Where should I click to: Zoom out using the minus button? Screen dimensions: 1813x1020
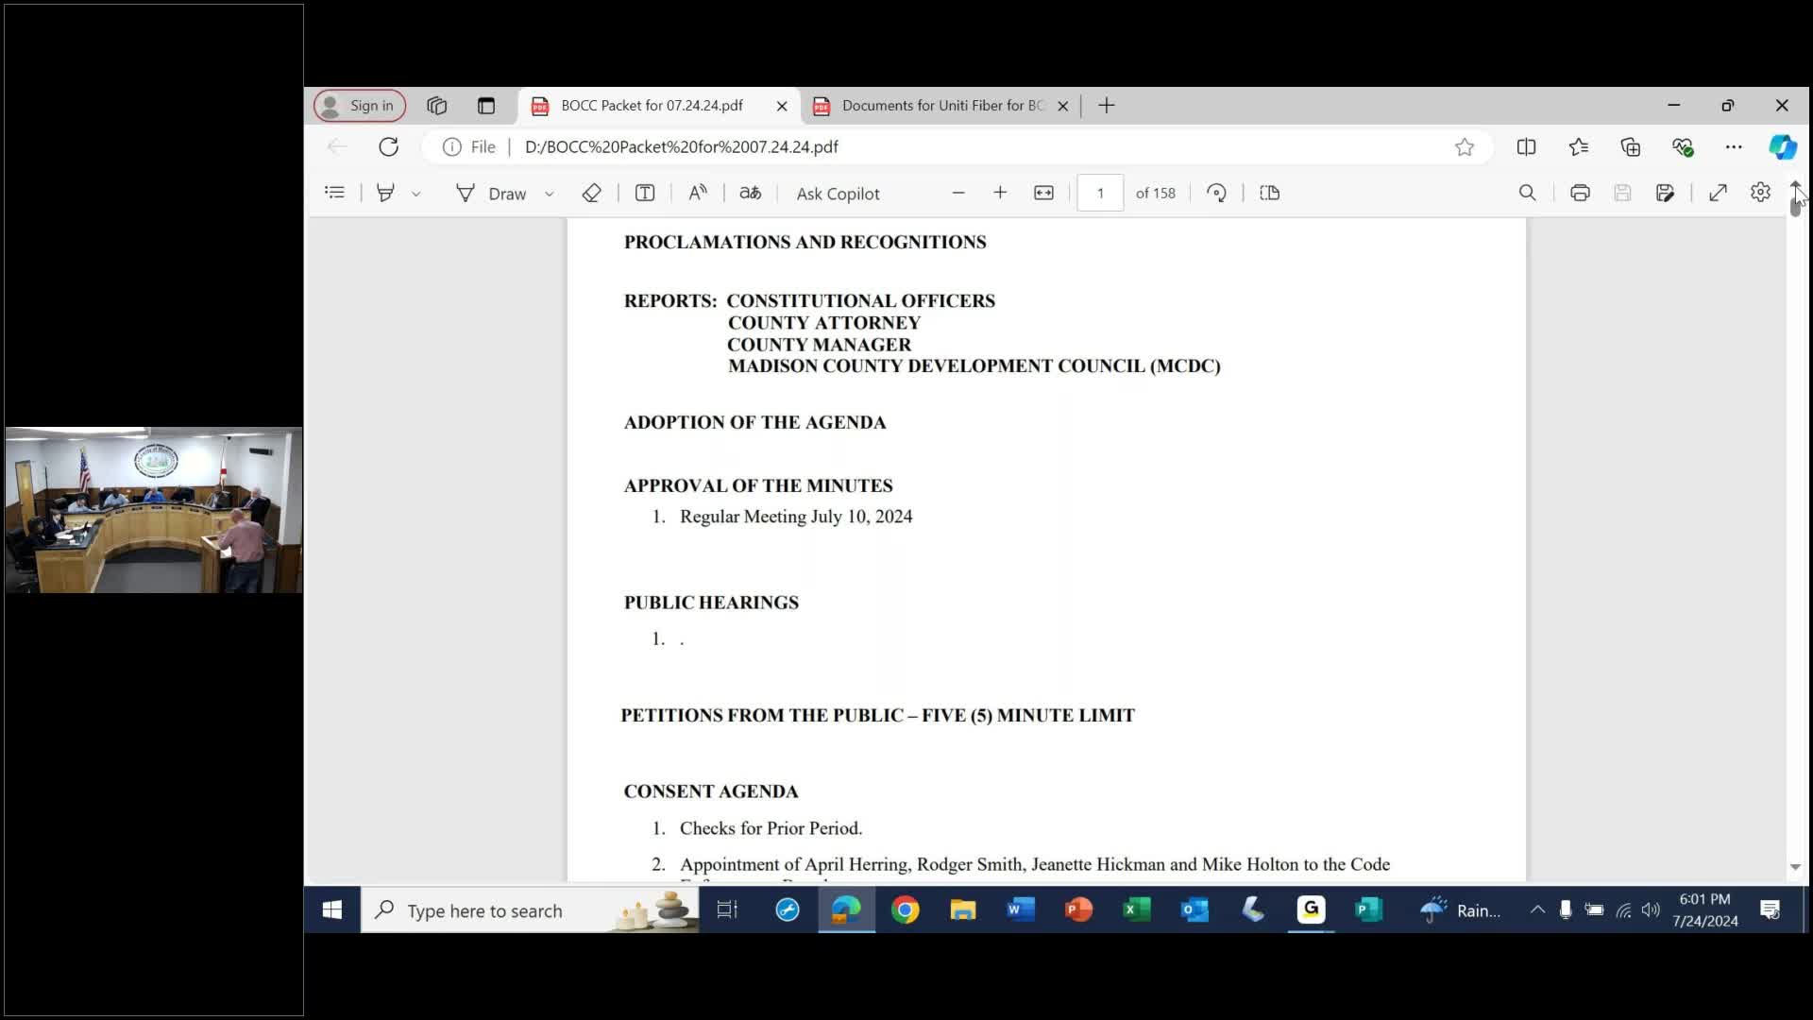tap(958, 193)
